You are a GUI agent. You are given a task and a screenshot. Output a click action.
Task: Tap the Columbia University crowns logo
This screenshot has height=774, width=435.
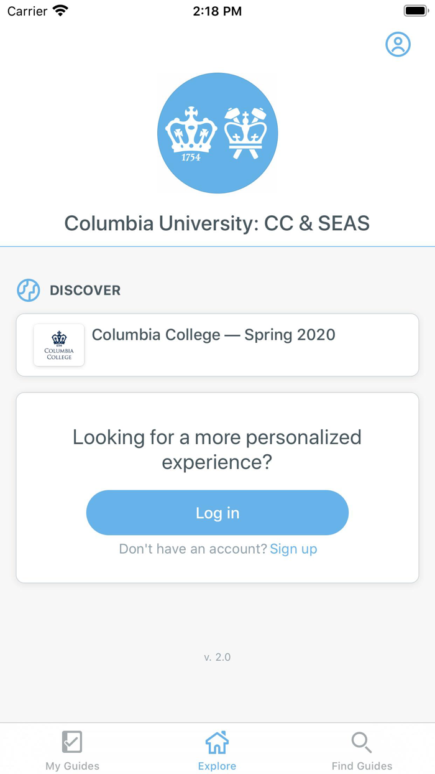click(217, 133)
